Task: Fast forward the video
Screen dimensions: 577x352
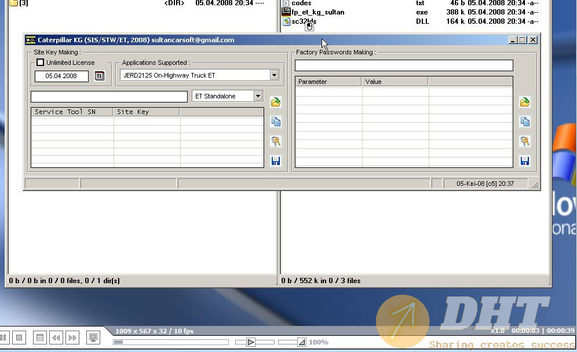Action: [72, 338]
